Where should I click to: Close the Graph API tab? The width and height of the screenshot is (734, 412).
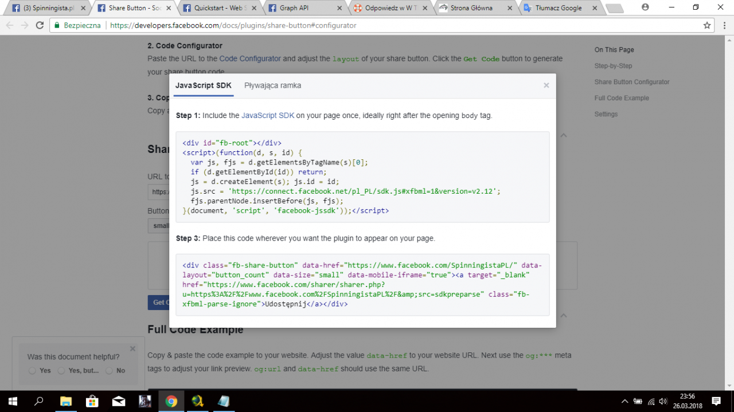pyautogui.click(x=340, y=8)
